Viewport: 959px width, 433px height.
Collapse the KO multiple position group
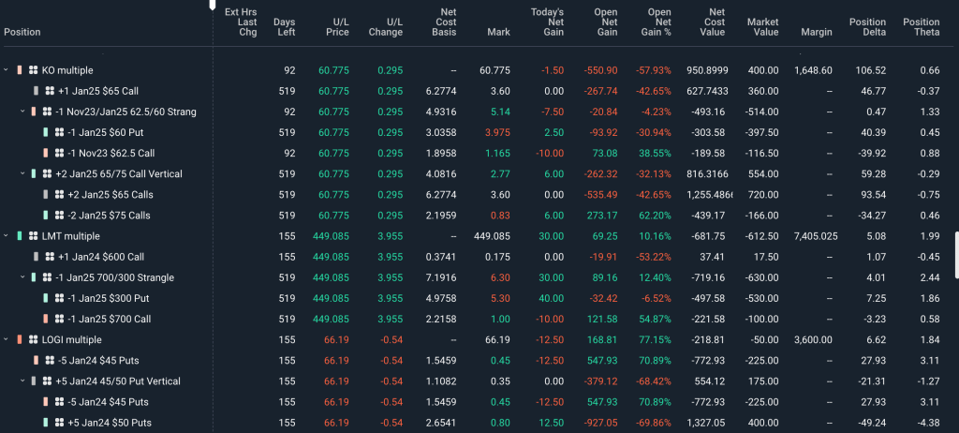[x=7, y=70]
